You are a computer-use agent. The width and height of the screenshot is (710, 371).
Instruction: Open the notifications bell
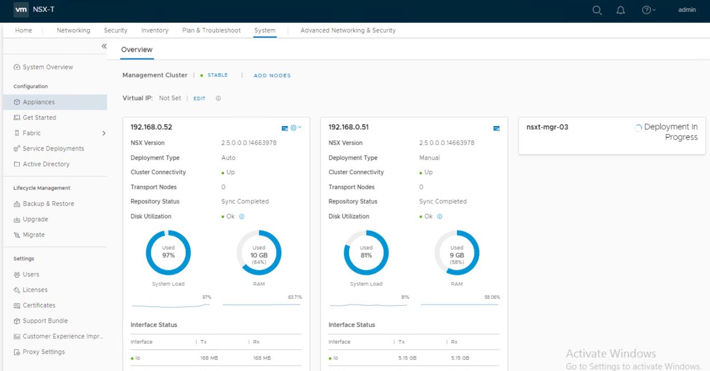tap(622, 10)
